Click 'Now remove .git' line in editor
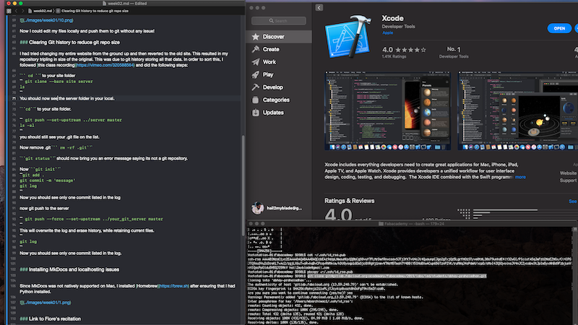Viewport: 578px width, 325px height. coord(56,148)
